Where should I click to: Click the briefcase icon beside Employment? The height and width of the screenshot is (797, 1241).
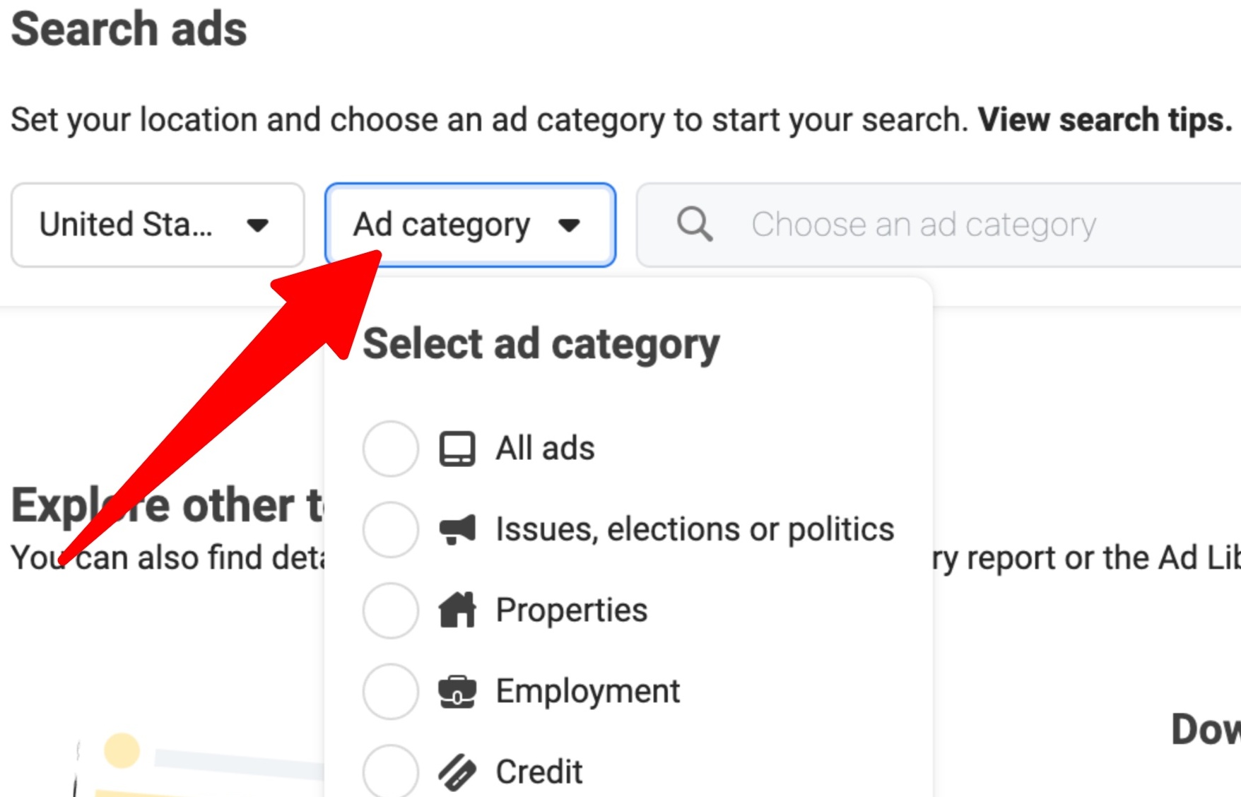[456, 692]
